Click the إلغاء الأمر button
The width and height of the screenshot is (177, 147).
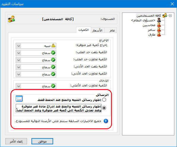click(x=16, y=141)
